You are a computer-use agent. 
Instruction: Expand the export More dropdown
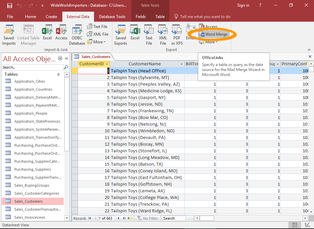coord(208,42)
